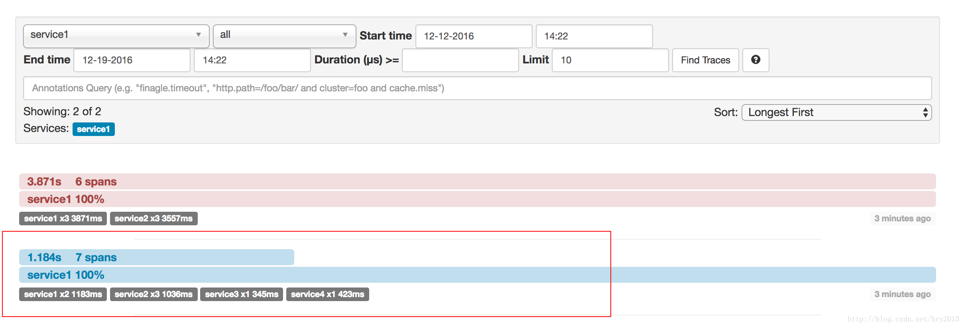Viewport: 964px width, 327px height.
Task: Click the service3 x1 345ms badge
Action: click(242, 294)
